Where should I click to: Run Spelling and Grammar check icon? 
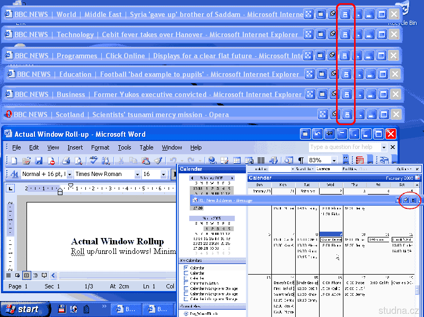pos(93,161)
